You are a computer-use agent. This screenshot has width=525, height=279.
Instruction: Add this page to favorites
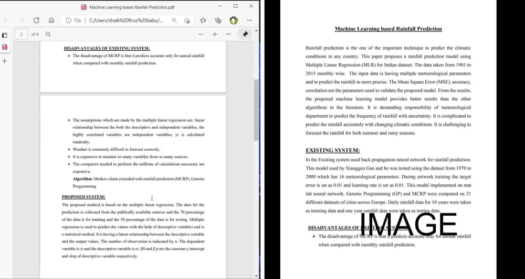(187, 20)
